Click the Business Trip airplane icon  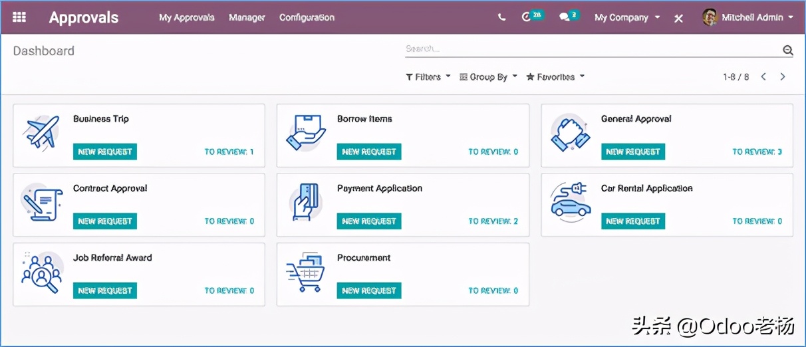pos(42,132)
